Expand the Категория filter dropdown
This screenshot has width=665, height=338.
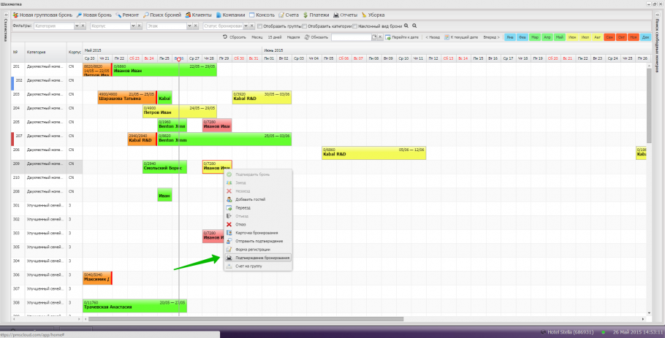pos(77,26)
